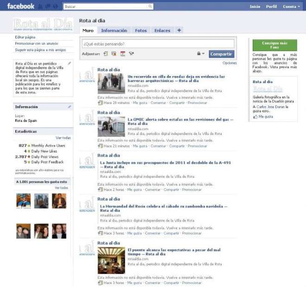Viewport: 306px width, 287px height.
Task: Click link icon beside Hace 2 horas
Action: point(100,190)
